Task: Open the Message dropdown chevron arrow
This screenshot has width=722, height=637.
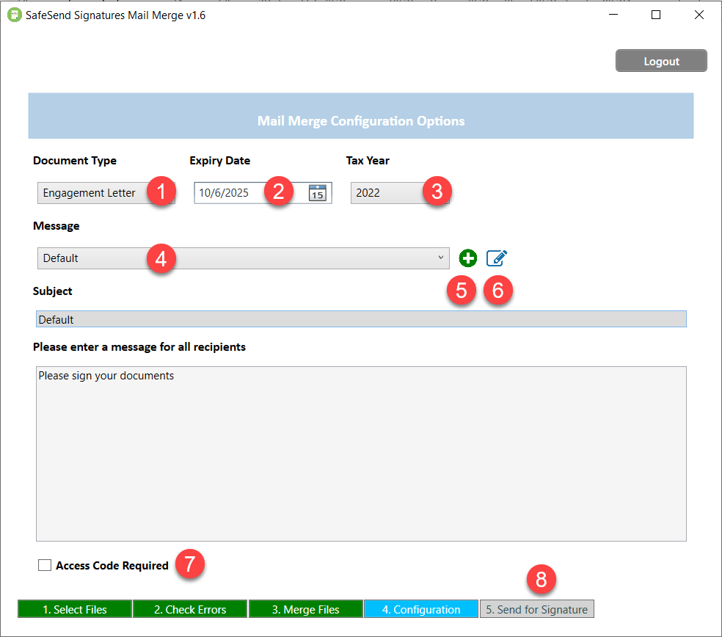Action: coord(441,258)
